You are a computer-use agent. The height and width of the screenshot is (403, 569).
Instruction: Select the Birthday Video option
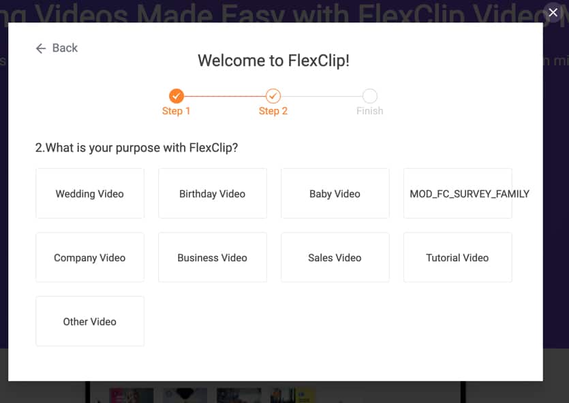212,193
